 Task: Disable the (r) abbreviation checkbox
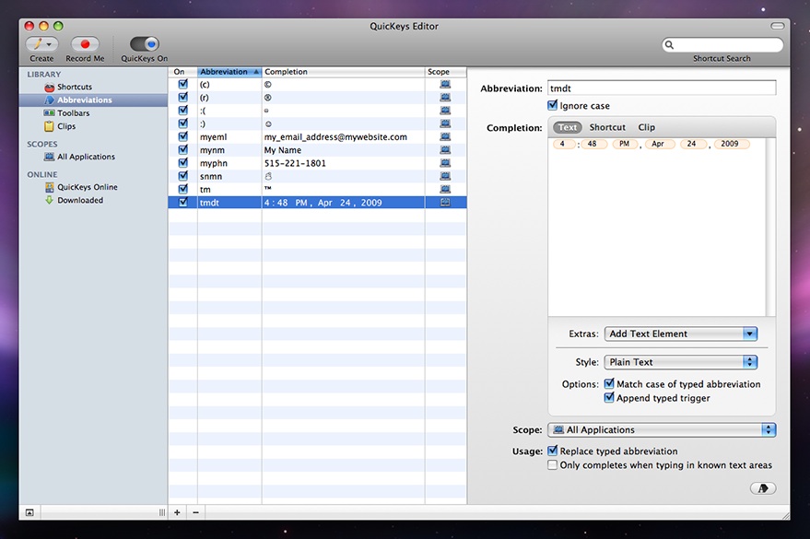(x=182, y=97)
